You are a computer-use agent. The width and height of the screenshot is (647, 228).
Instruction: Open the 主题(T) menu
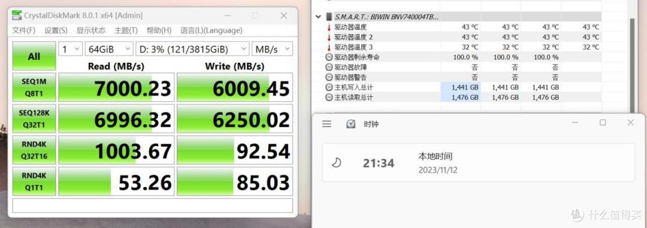126,31
